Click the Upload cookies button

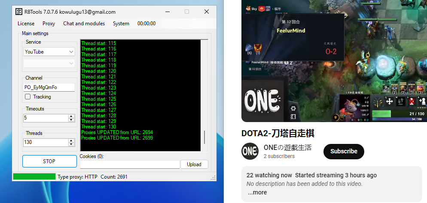[x=194, y=164]
